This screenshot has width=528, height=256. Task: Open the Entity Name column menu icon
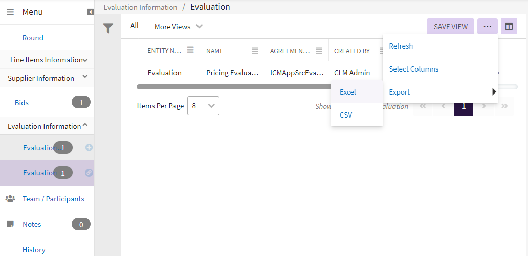[x=190, y=50]
